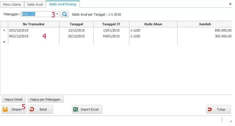Click the magnifier search icon beside Pelanggan
Screen dimensions: 235x126
pos(64,14)
